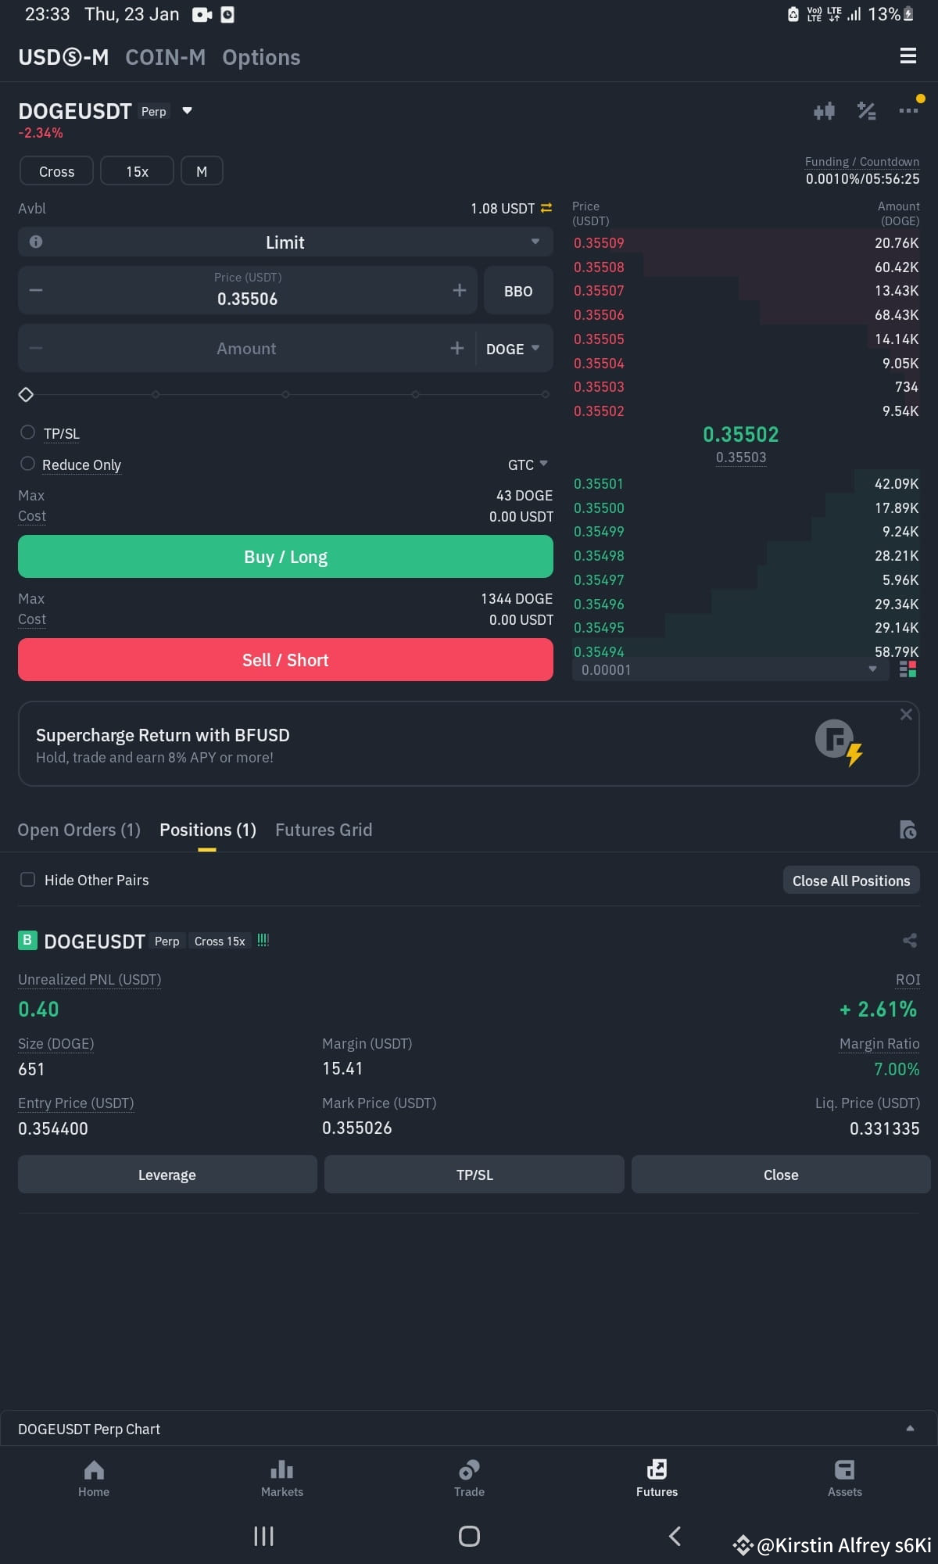Tap the M position mode button
938x1564 pixels.
coord(202,171)
